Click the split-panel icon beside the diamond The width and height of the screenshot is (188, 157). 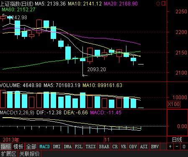click(164, 3)
